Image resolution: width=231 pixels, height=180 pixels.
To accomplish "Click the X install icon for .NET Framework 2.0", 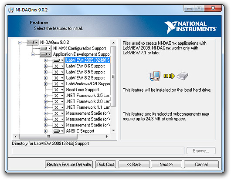I will tap(56, 102).
